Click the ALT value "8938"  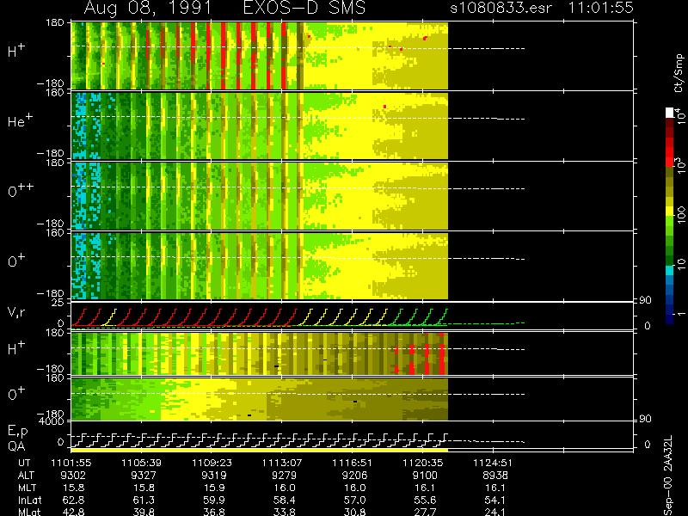tap(495, 476)
